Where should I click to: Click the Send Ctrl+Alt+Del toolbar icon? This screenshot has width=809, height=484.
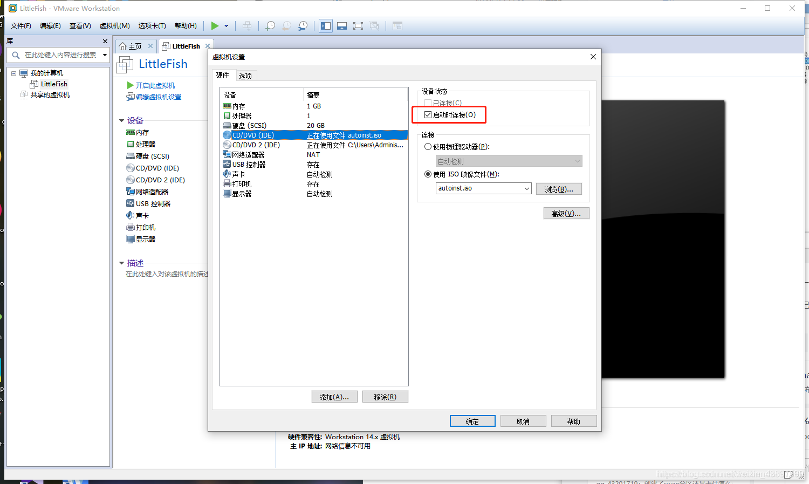[x=247, y=26]
